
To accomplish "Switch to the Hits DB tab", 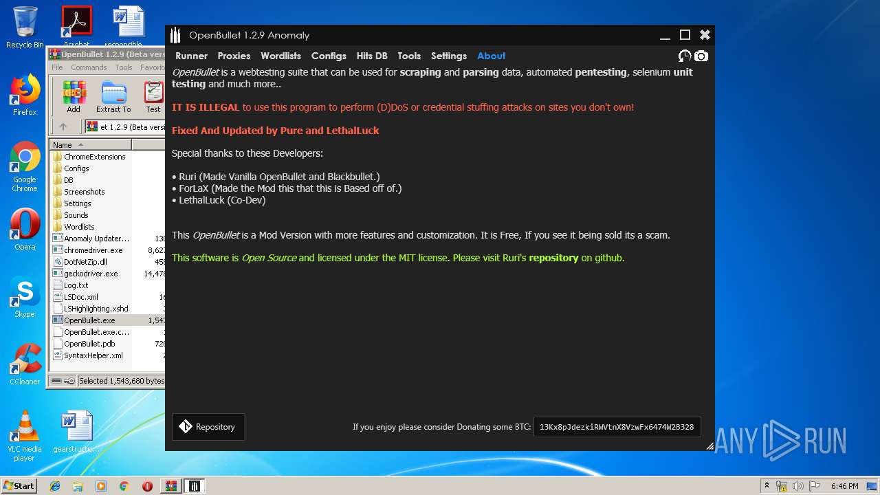I will point(372,56).
